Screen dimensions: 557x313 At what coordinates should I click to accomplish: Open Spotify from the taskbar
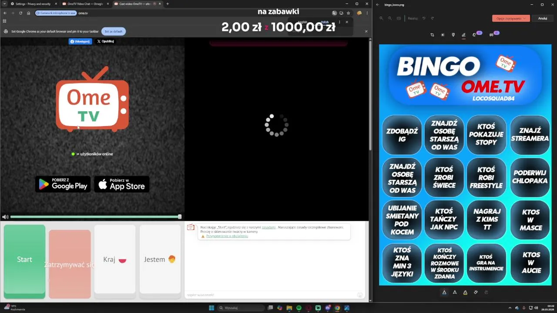[299, 308]
